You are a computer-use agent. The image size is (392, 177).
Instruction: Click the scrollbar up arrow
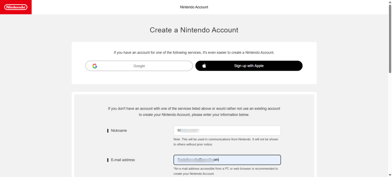tap(390, 2)
